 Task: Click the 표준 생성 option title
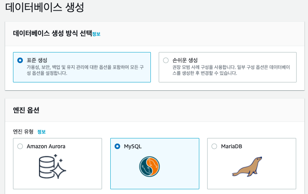point(37,60)
